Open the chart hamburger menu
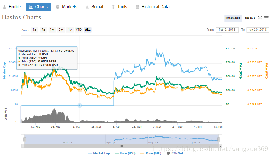272x156 pixels. click(x=267, y=18)
